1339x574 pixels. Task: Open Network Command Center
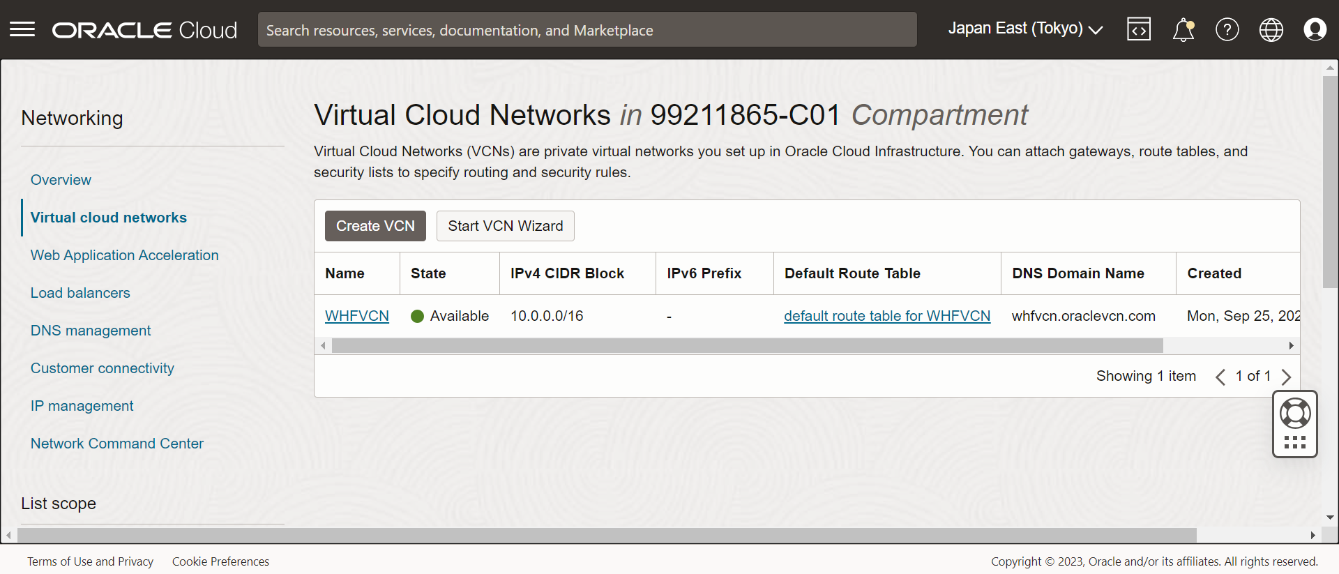coord(117,444)
